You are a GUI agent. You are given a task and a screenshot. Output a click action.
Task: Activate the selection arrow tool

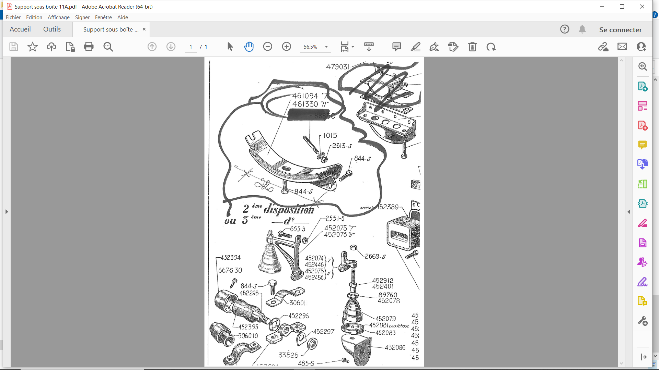[x=230, y=47]
